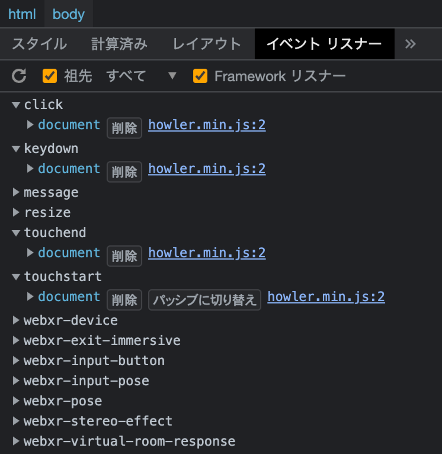Switch to the 計算済み tab
This screenshot has width=442, height=454.
[119, 44]
